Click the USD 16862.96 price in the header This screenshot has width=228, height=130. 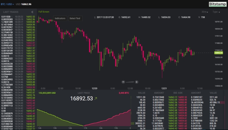24,4
